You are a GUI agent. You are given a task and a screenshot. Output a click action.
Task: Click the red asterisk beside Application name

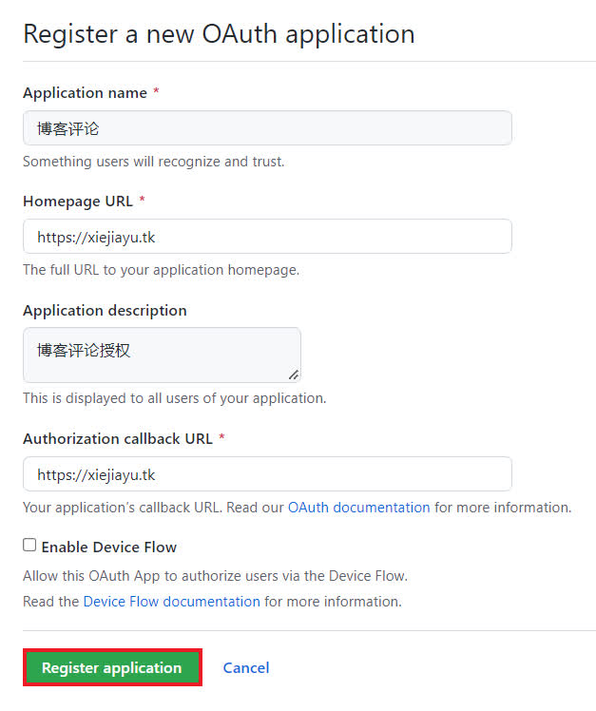pos(156,93)
